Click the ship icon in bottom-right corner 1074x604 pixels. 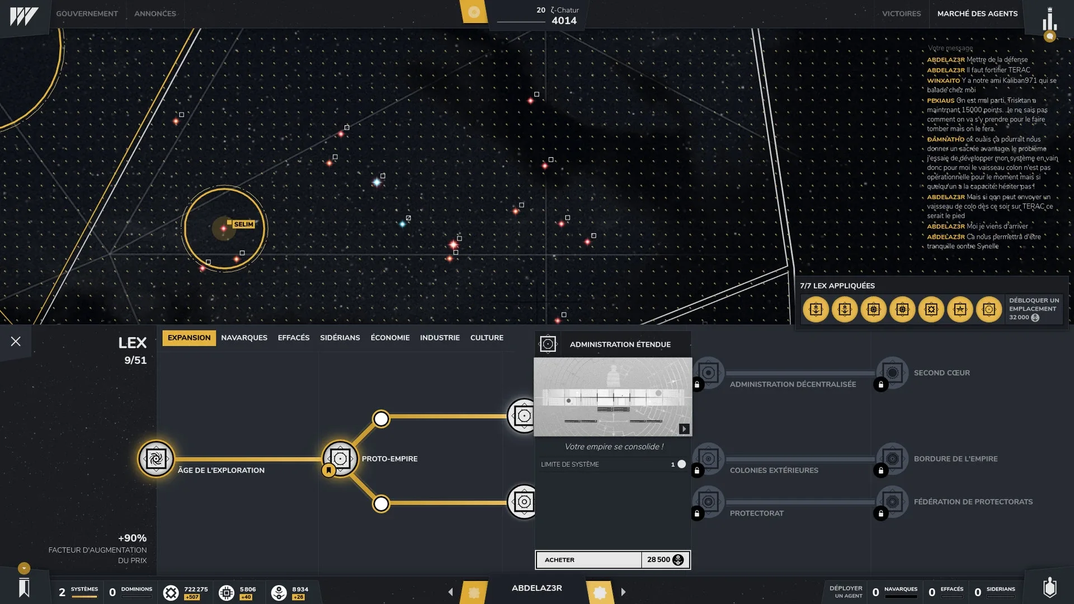coord(1050,588)
